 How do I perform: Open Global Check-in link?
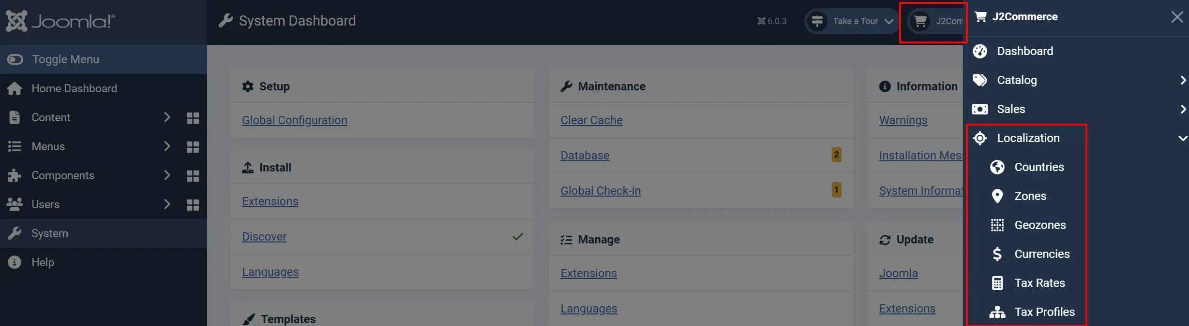(x=601, y=191)
